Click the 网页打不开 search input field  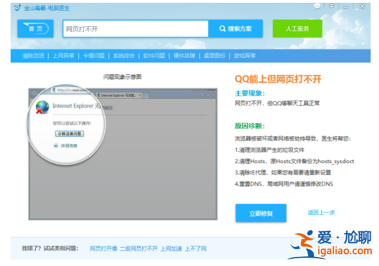coord(136,29)
